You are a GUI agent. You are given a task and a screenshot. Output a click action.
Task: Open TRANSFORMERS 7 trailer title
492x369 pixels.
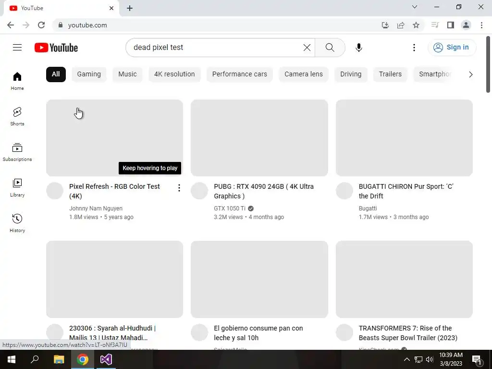408,333
